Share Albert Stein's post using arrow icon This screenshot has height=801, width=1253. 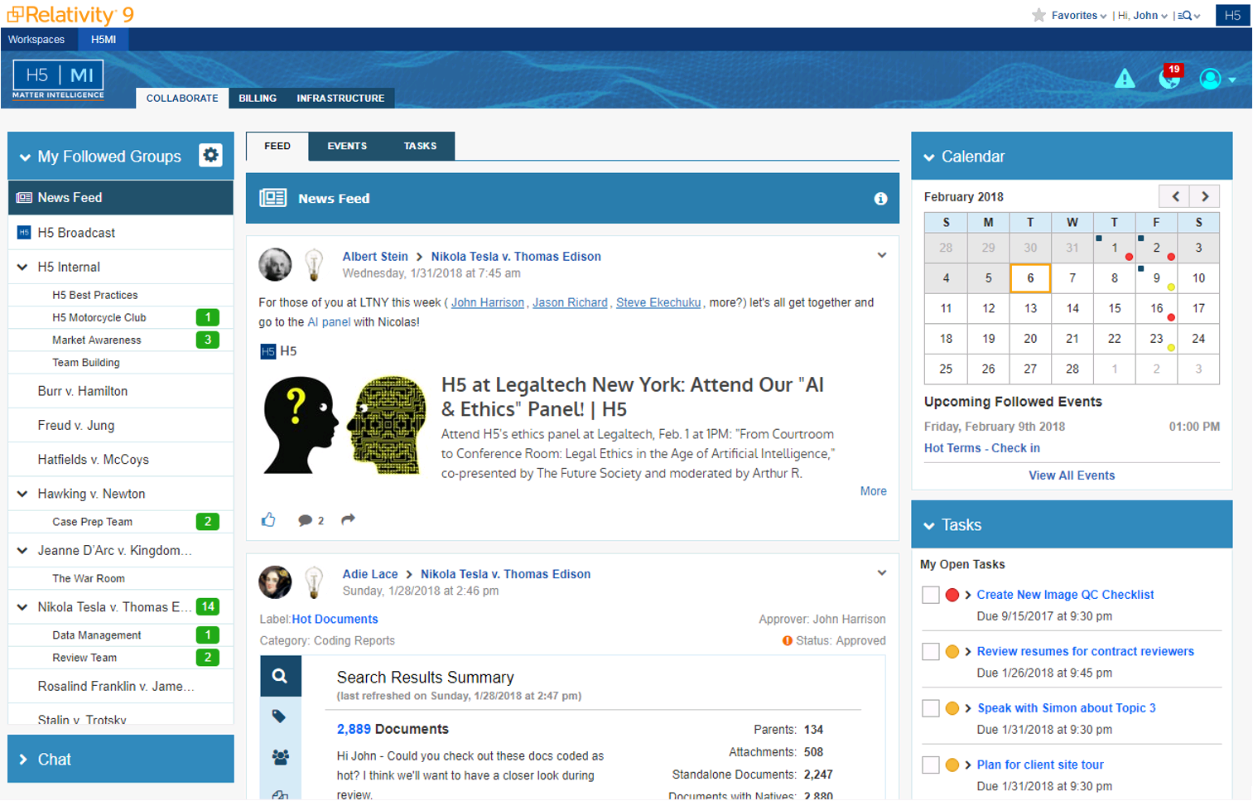pos(348,519)
